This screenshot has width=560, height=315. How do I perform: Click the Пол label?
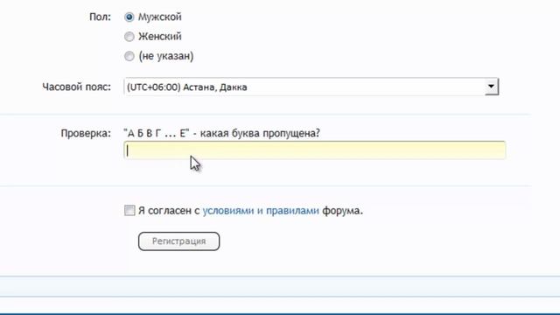pos(100,17)
